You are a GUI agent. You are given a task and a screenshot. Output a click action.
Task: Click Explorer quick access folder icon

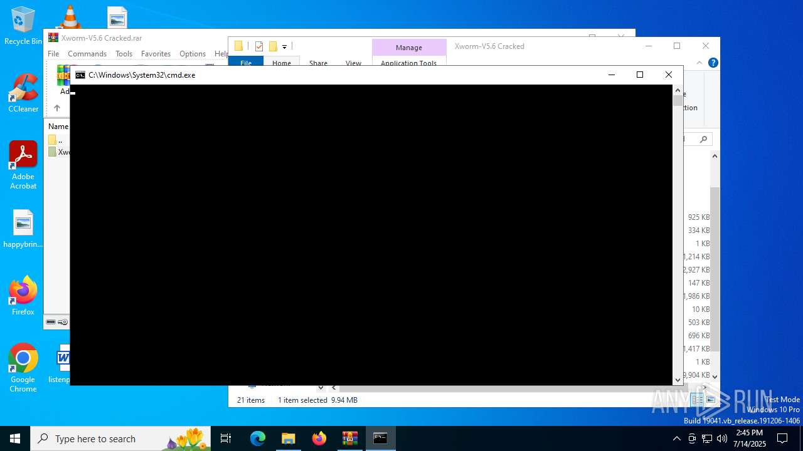tap(238, 46)
